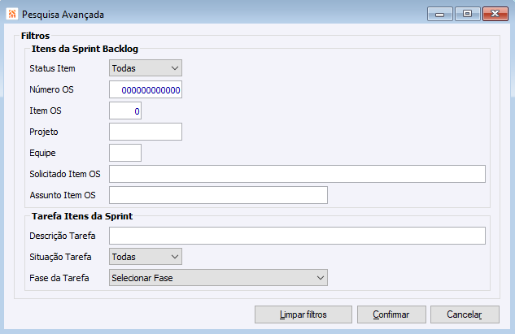This screenshot has height=334, width=515.
Task: Close the Pesquisa Avançada dialog
Action: point(493,14)
